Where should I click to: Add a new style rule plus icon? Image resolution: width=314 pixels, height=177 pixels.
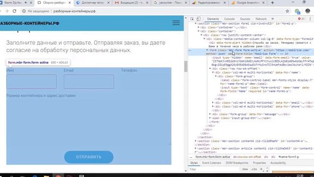point(261,169)
